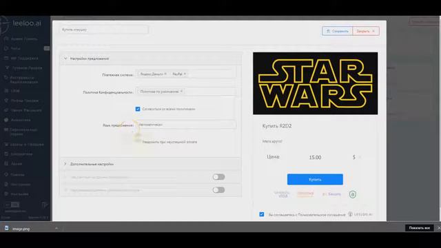Click Показать все in downloads bar

point(419,228)
